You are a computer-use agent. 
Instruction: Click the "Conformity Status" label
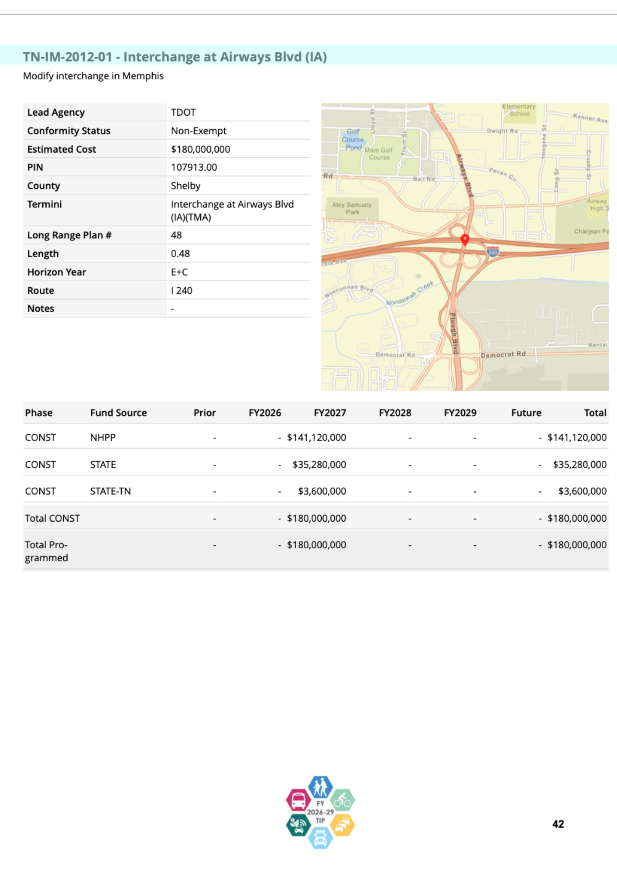[69, 131]
